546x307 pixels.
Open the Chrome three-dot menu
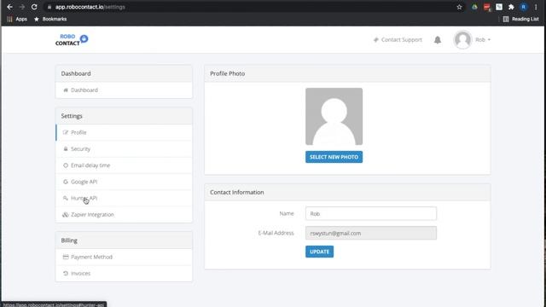coord(536,7)
